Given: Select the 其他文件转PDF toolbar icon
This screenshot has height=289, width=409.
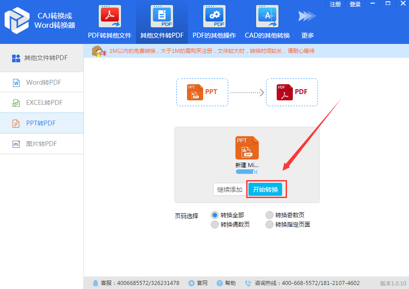Looking at the screenshot, I should 161,16.
